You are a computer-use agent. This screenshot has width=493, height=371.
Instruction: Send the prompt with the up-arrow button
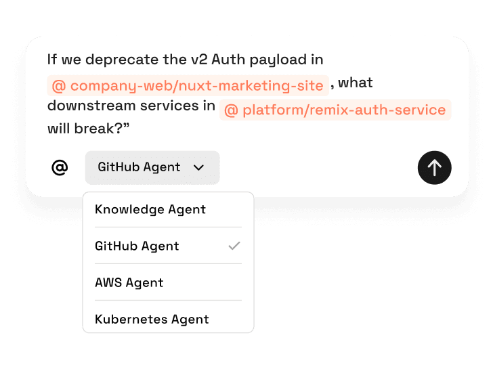tap(434, 167)
